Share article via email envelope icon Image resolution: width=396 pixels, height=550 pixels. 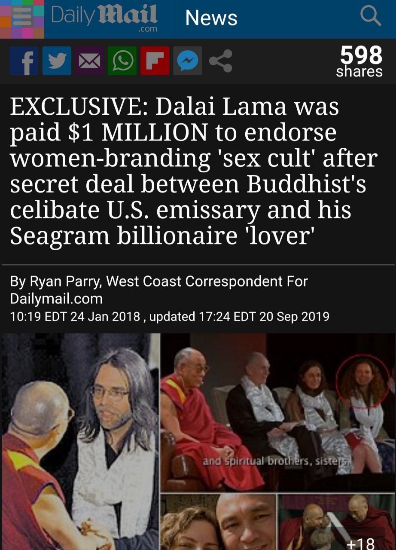(x=89, y=61)
